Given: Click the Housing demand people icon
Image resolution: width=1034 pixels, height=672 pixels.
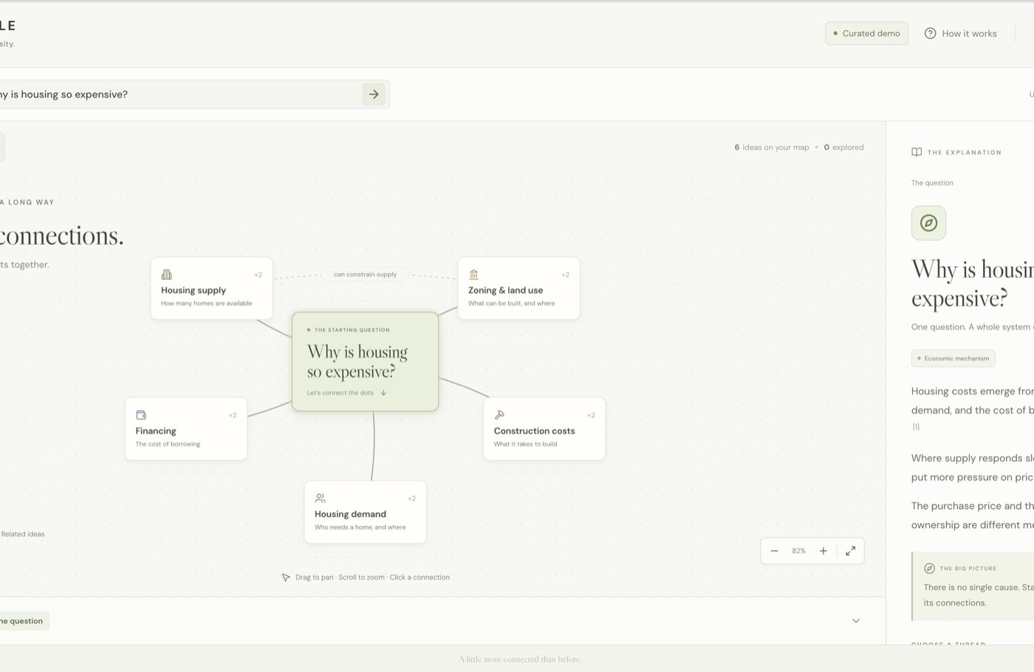Looking at the screenshot, I should [x=320, y=498].
